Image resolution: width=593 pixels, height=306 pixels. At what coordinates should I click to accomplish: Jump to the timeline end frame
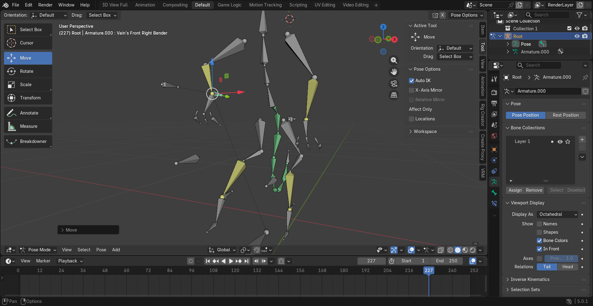coord(246,261)
